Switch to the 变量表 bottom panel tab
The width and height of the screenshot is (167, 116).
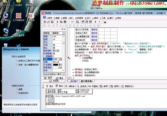[93, 86]
